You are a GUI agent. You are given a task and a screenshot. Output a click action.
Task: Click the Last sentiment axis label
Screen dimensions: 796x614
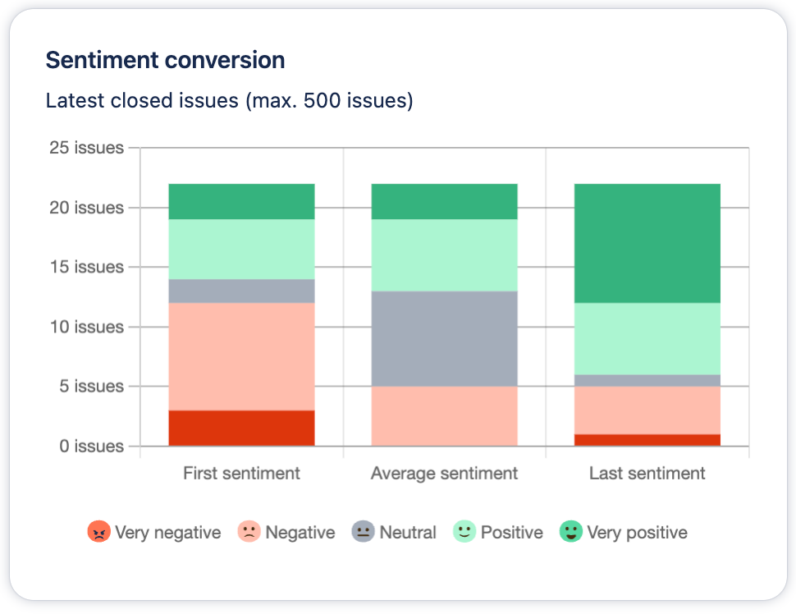tap(647, 474)
